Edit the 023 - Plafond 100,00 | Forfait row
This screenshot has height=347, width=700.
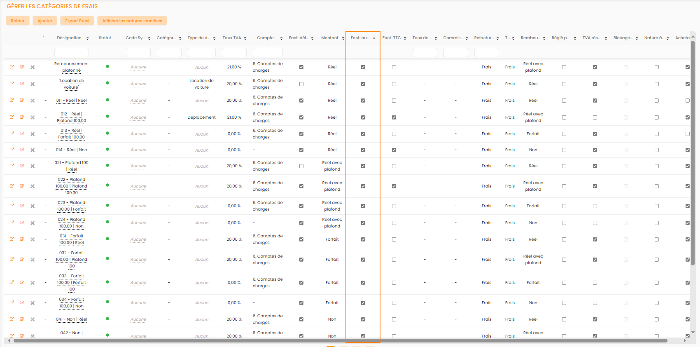22,206
